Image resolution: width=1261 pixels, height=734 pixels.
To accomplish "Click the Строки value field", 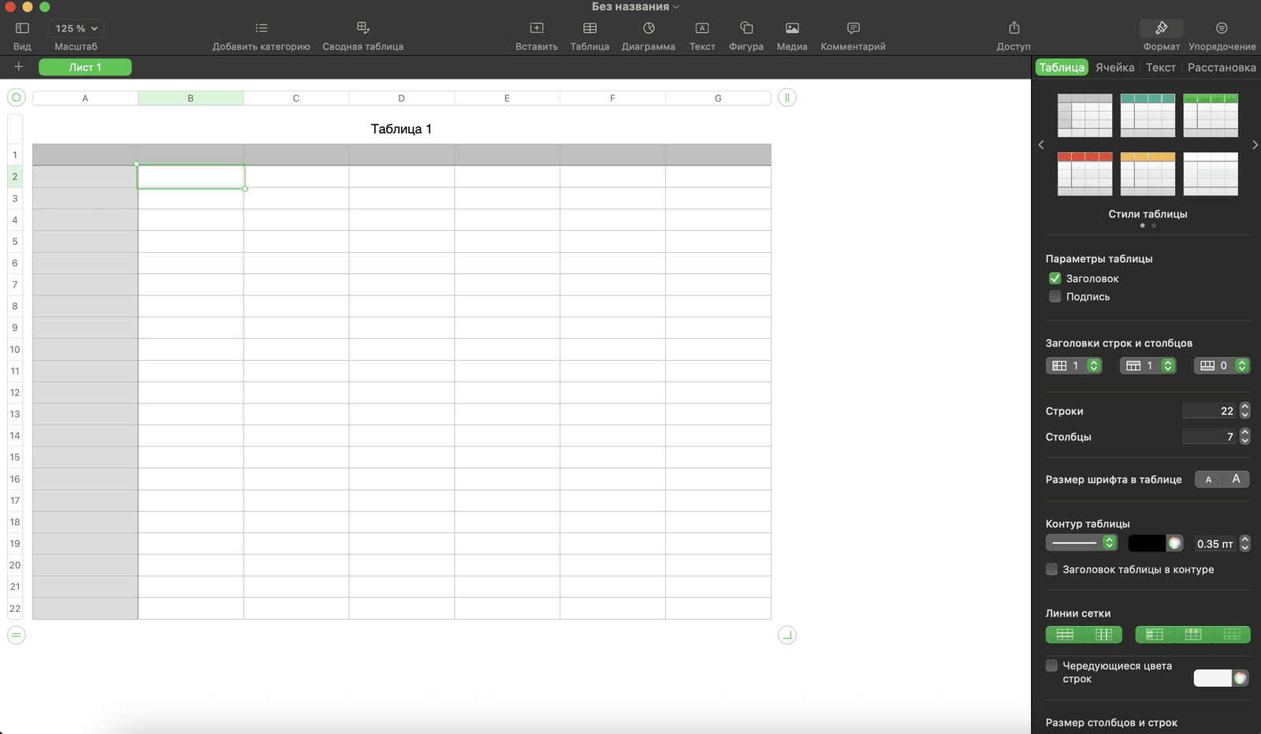I will click(1210, 411).
